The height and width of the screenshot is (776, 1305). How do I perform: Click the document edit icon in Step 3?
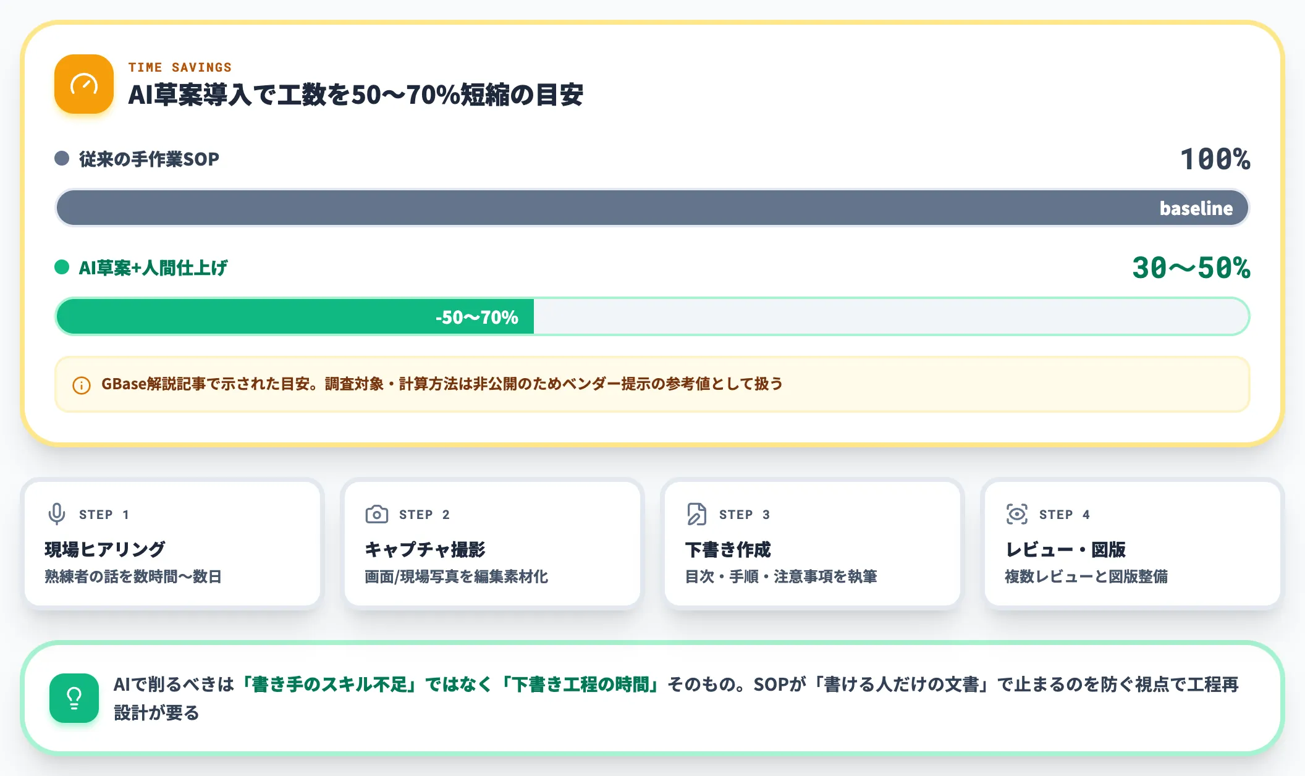(696, 514)
